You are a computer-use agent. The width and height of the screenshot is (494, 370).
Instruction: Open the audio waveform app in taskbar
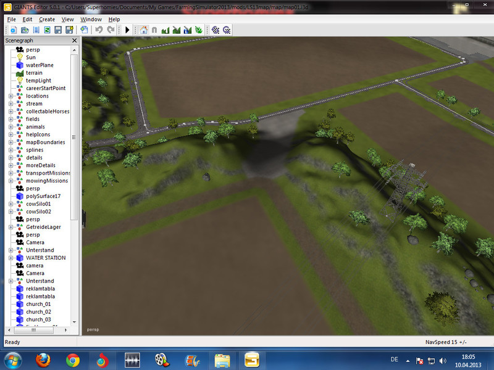[x=132, y=361]
